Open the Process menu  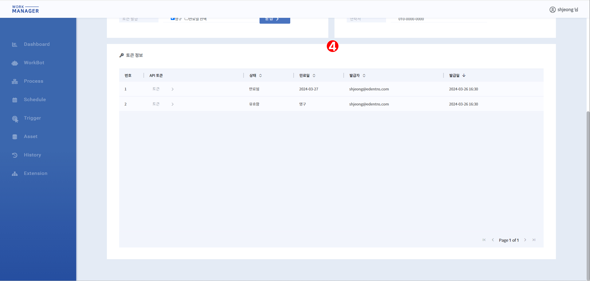pos(33,81)
